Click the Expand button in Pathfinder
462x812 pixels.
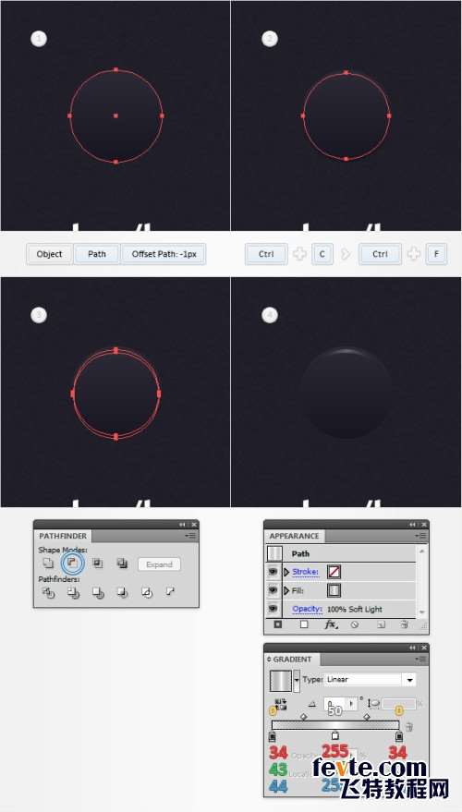pyautogui.click(x=159, y=564)
